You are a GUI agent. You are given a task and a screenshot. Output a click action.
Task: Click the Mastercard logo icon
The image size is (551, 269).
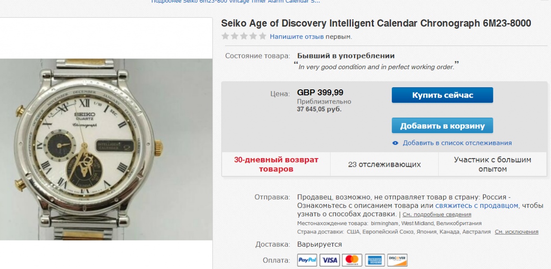pyautogui.click(x=352, y=260)
